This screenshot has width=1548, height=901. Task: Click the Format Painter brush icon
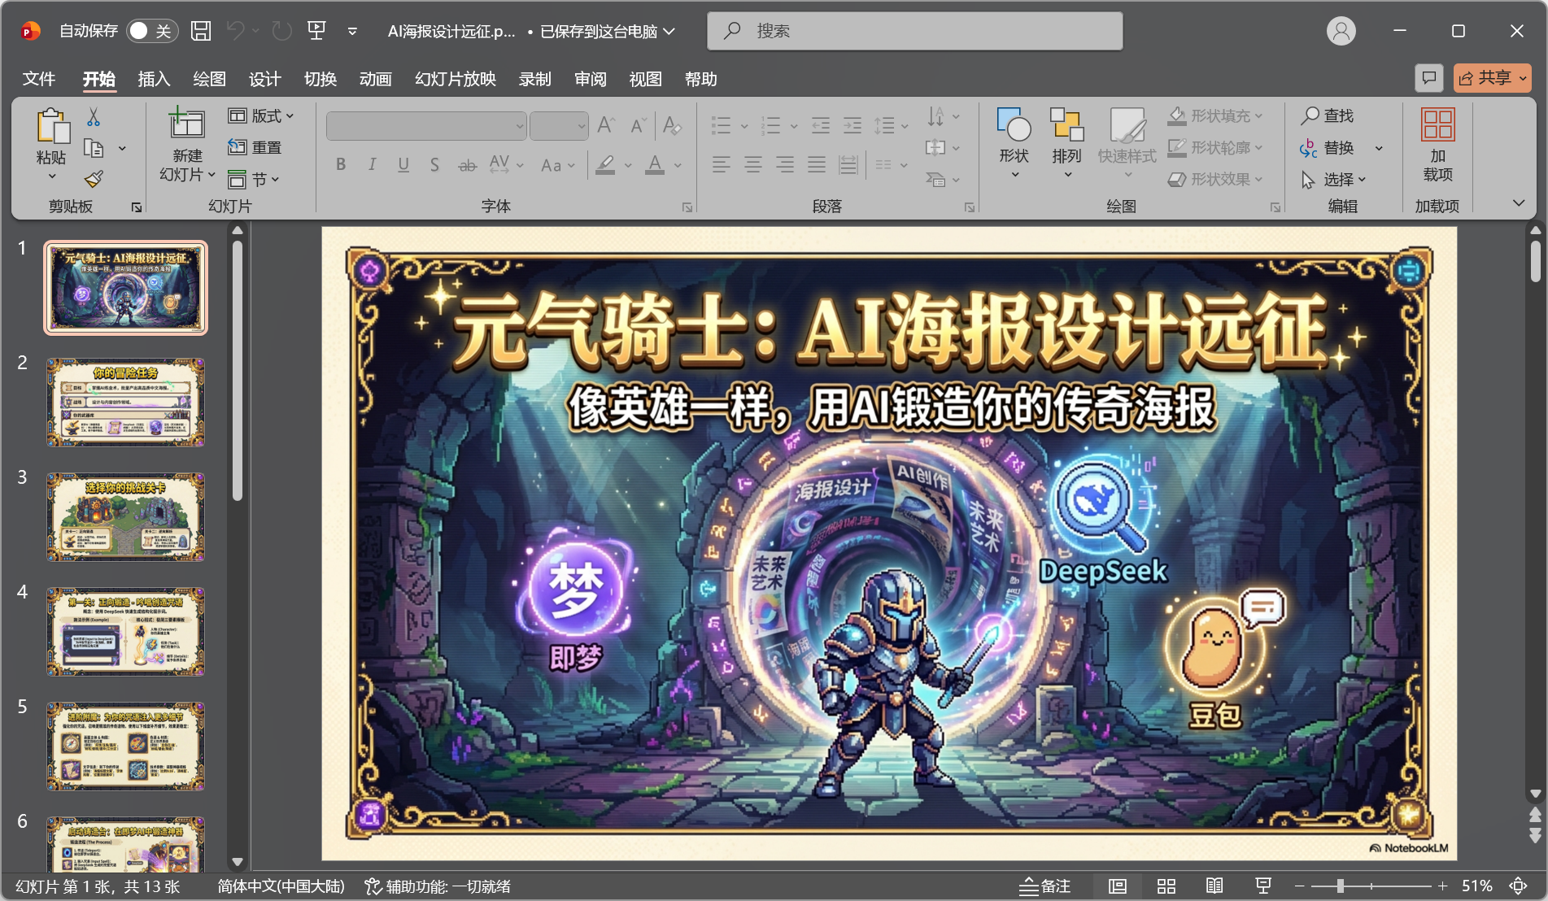94,178
